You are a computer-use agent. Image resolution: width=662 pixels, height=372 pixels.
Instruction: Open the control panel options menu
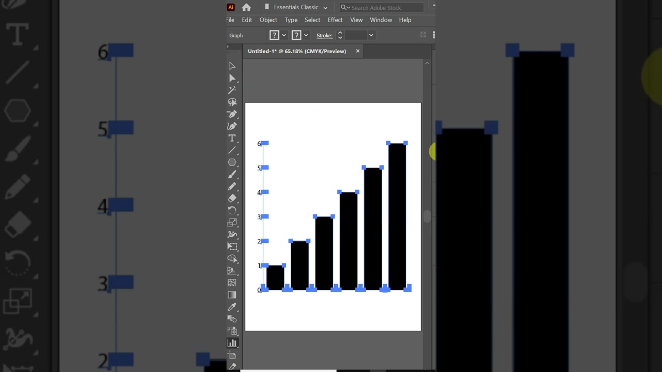coord(433,35)
